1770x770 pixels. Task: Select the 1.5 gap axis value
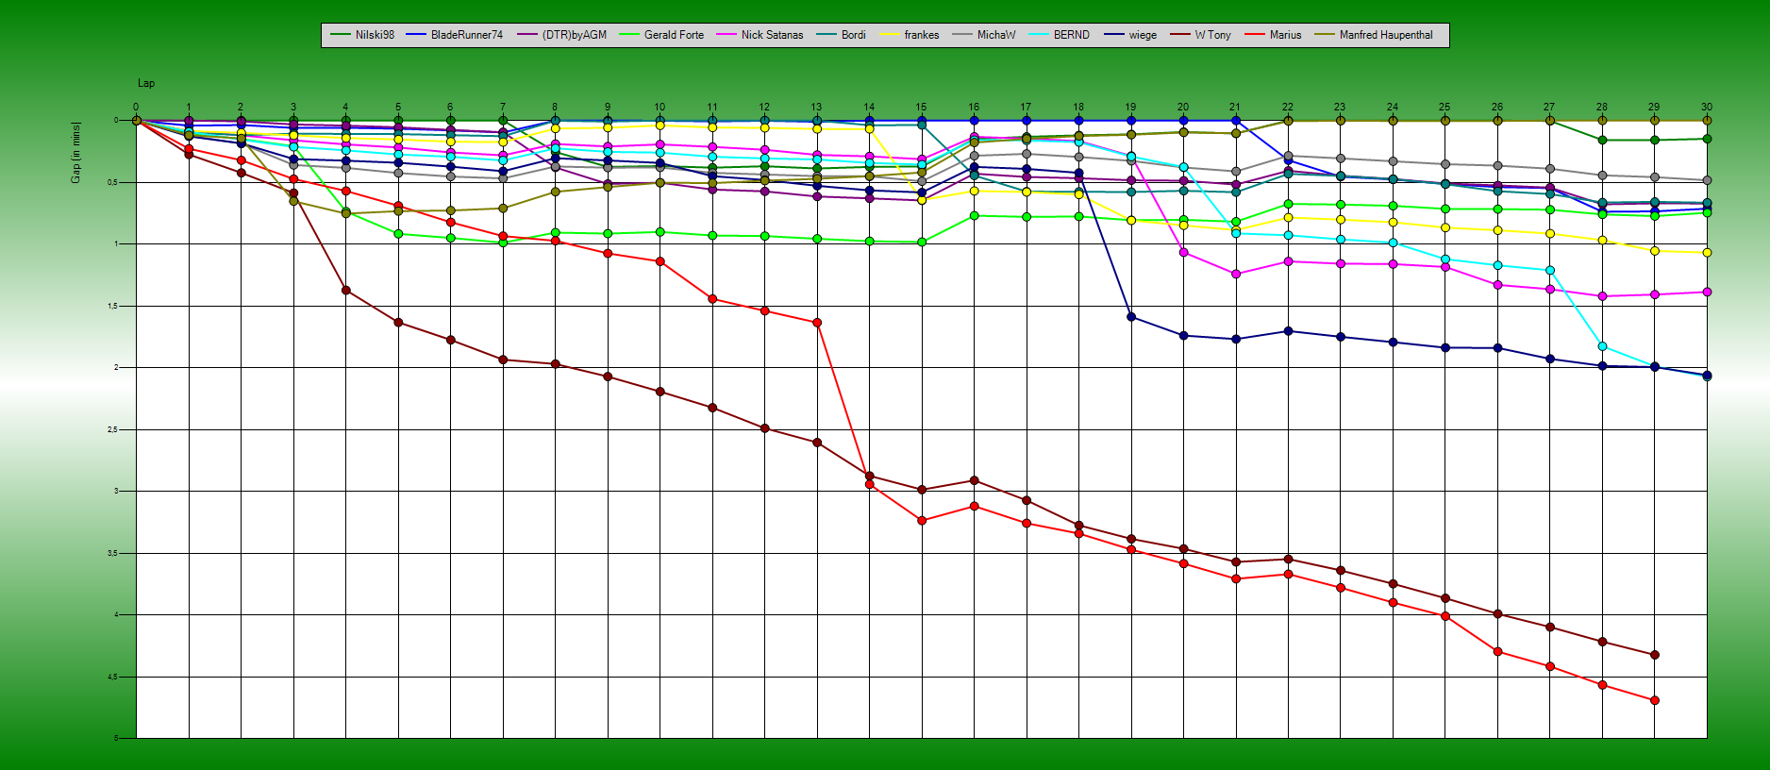(x=111, y=306)
